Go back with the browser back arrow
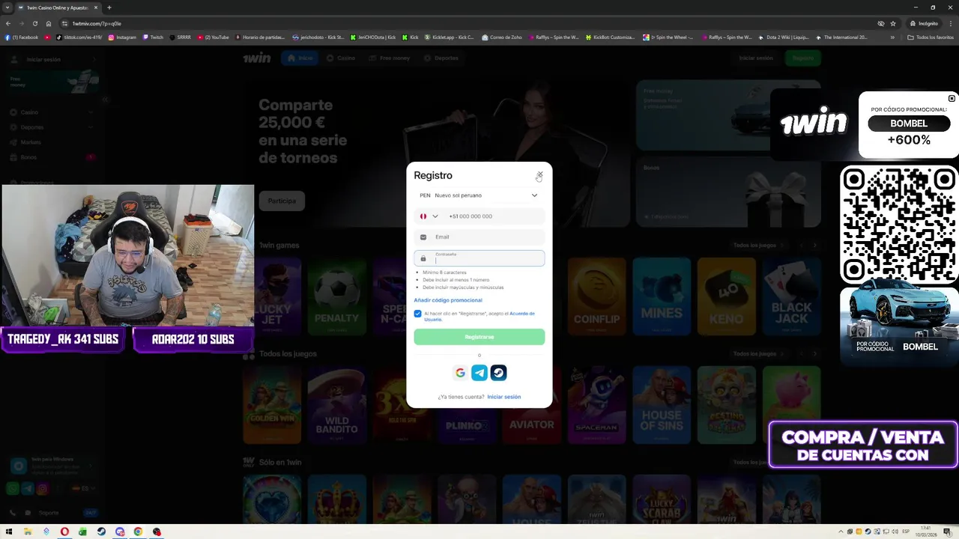This screenshot has width=959, height=539. click(8, 23)
